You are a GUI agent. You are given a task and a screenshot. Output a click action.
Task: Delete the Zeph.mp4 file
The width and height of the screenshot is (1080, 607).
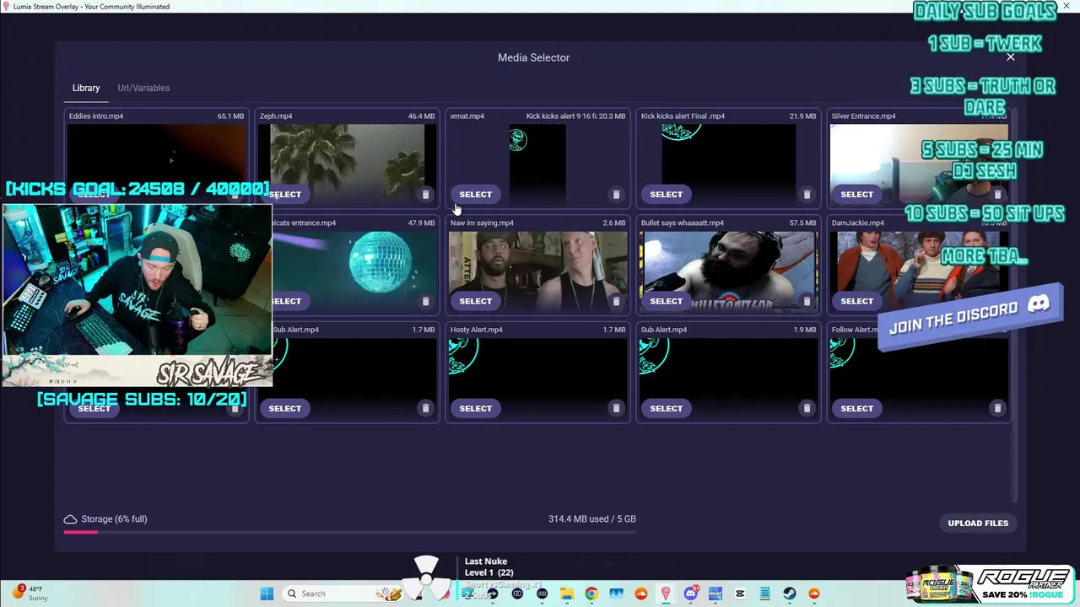[x=425, y=195]
